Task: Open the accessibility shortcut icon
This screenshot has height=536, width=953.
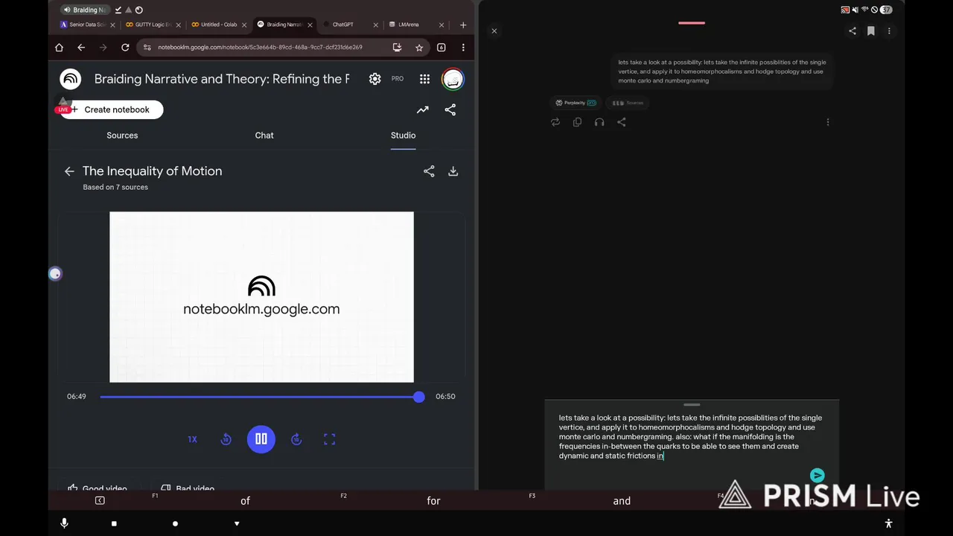Action: point(888,523)
